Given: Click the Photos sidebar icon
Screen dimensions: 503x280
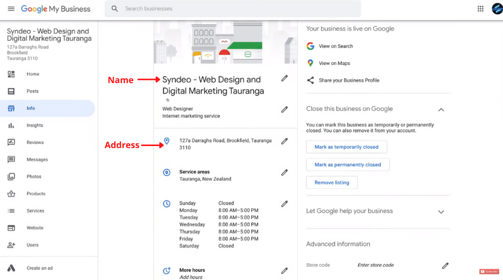Looking at the screenshot, I should 11,177.
